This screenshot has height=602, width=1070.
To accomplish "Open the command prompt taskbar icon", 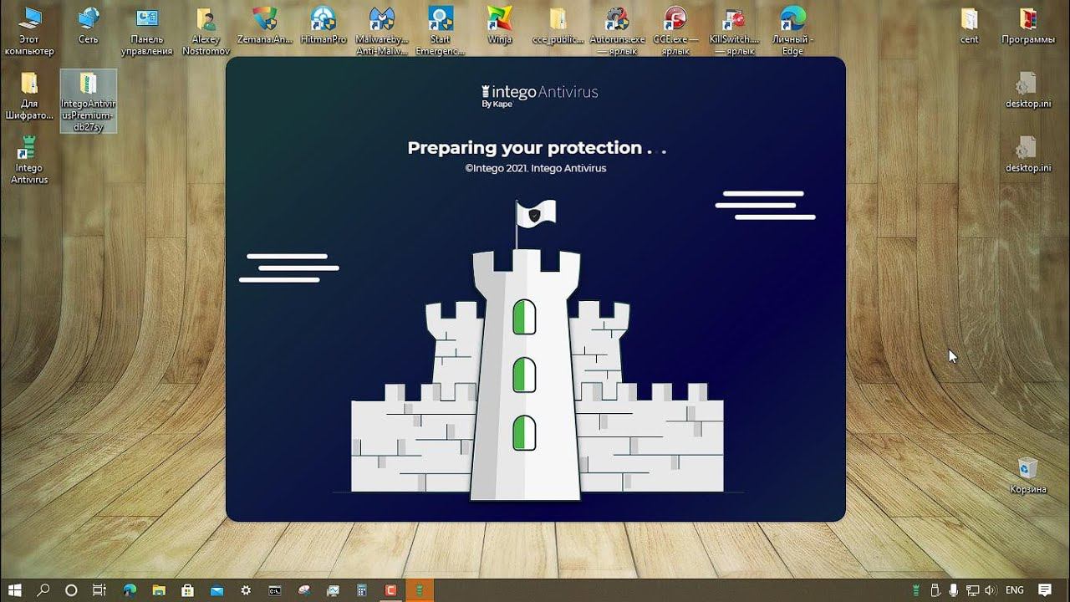I will click(275, 590).
